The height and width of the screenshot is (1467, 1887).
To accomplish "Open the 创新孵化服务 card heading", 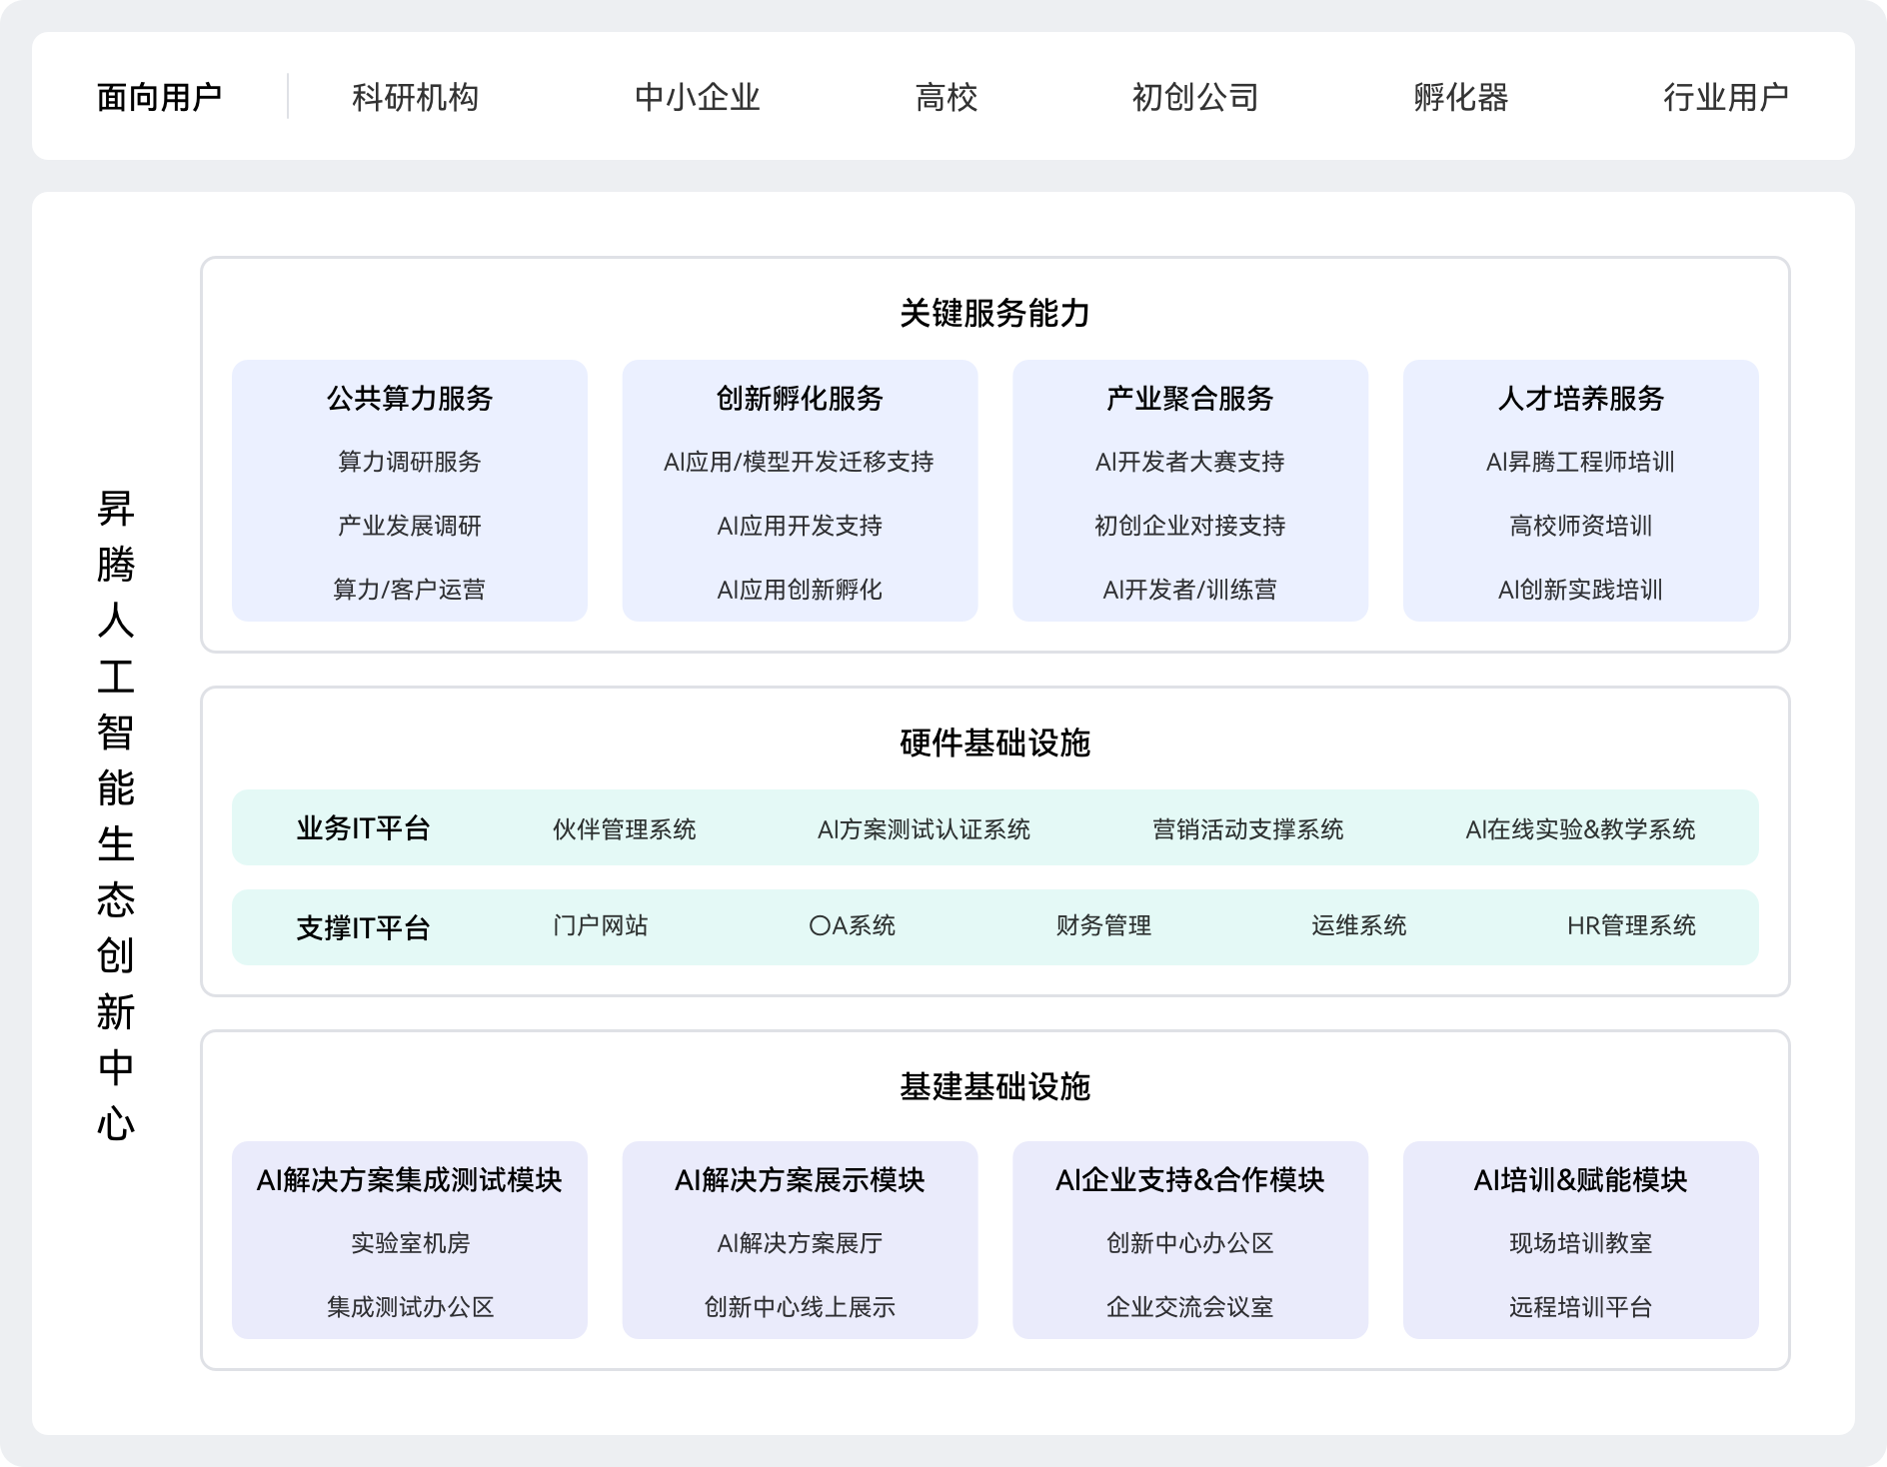I will (x=800, y=398).
